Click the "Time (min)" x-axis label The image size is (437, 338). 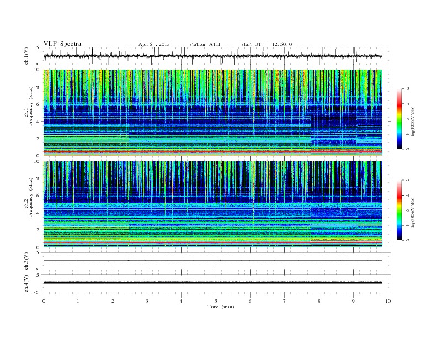pyautogui.click(x=221, y=307)
